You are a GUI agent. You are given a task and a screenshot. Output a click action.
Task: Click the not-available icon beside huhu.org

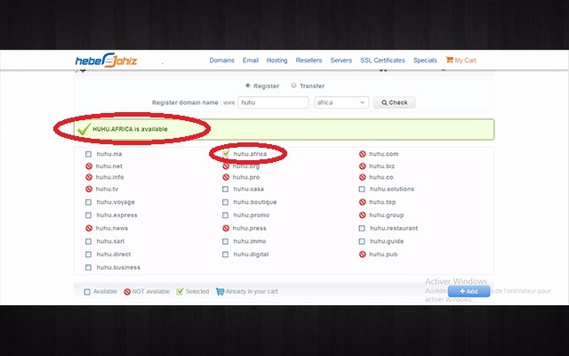tap(226, 166)
